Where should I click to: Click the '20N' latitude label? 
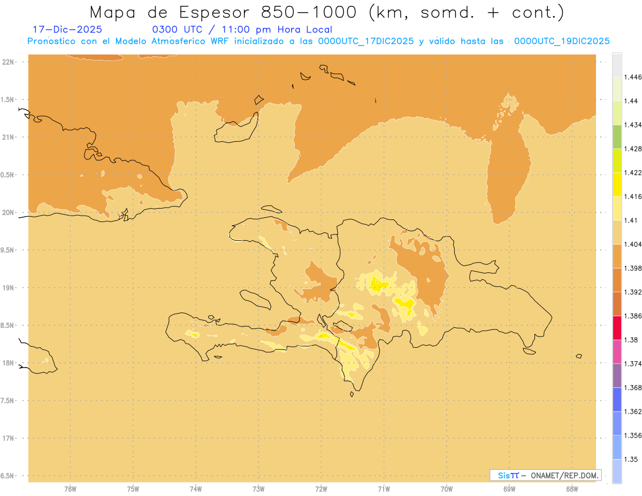pos(9,212)
